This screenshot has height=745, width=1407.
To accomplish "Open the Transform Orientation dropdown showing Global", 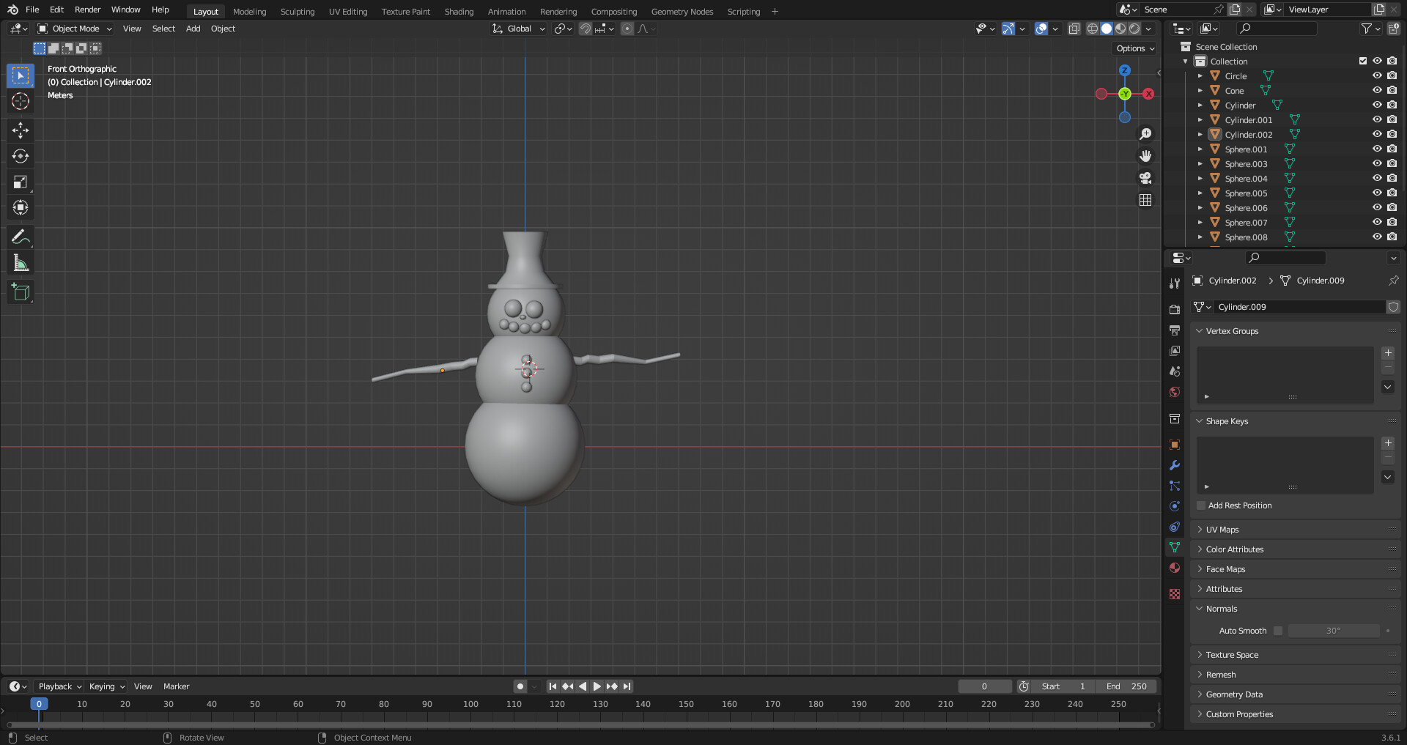I will [518, 29].
